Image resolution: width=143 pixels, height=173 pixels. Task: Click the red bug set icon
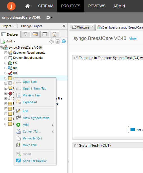tap(10, 93)
